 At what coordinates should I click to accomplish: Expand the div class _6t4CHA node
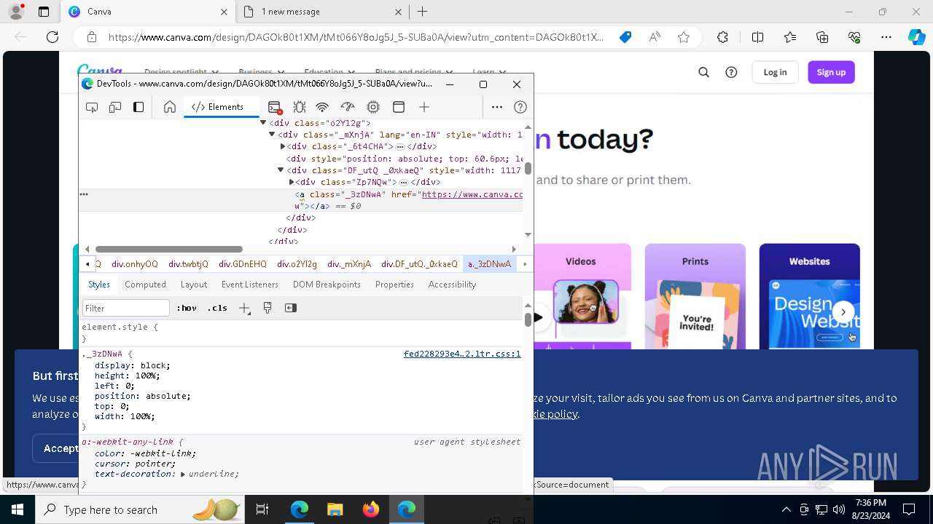click(x=283, y=146)
